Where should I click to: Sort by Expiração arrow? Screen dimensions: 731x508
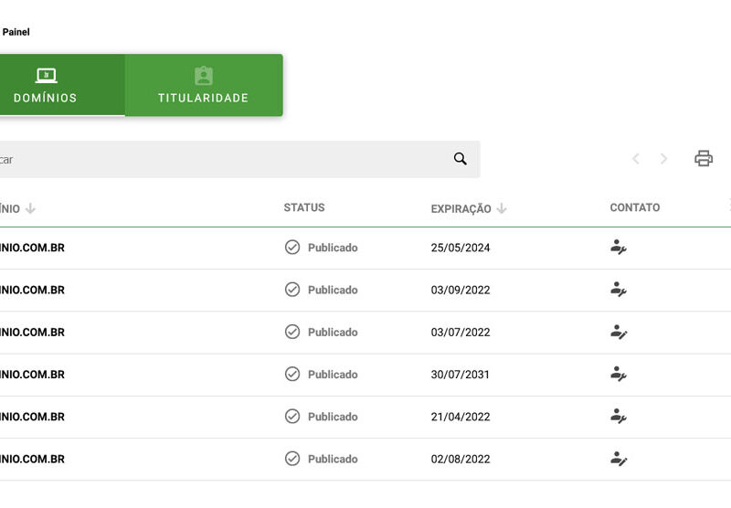coord(502,208)
